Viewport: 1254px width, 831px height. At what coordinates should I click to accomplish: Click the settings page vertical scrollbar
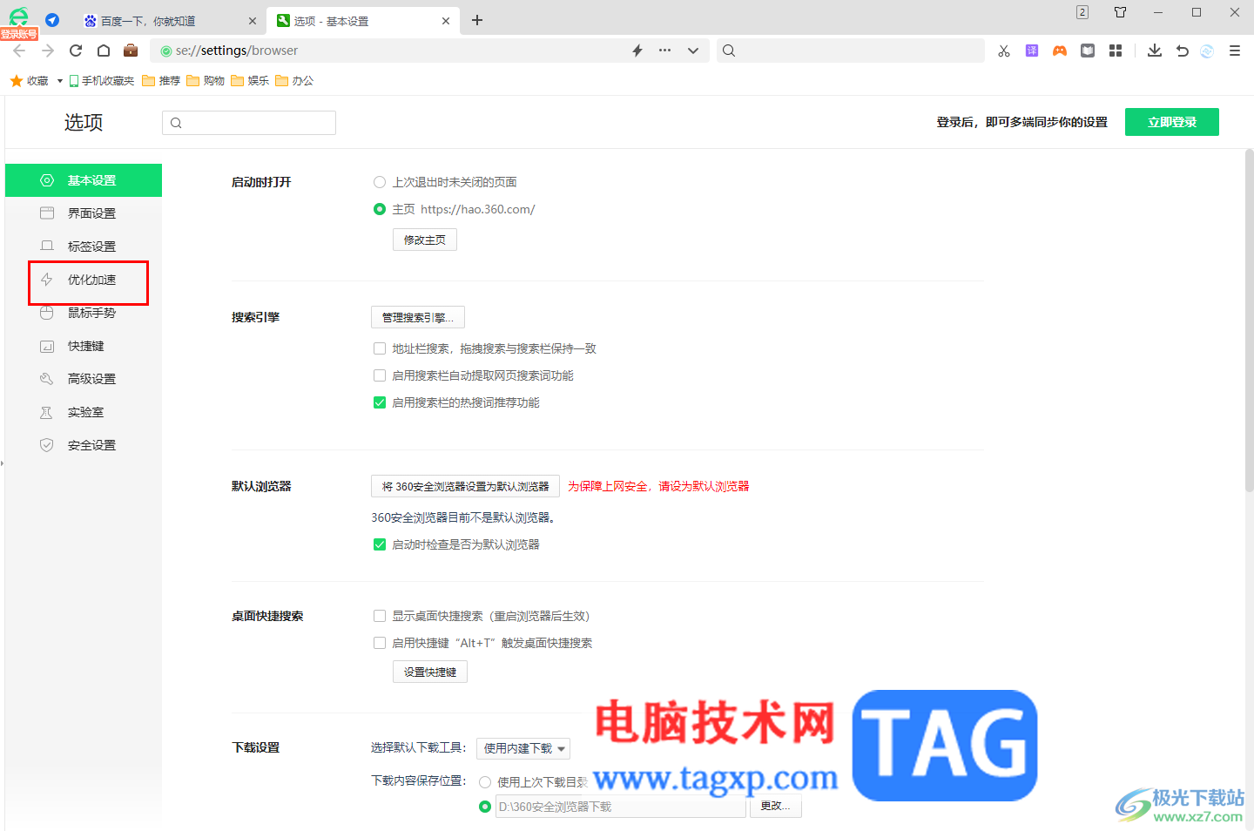coord(1249,322)
